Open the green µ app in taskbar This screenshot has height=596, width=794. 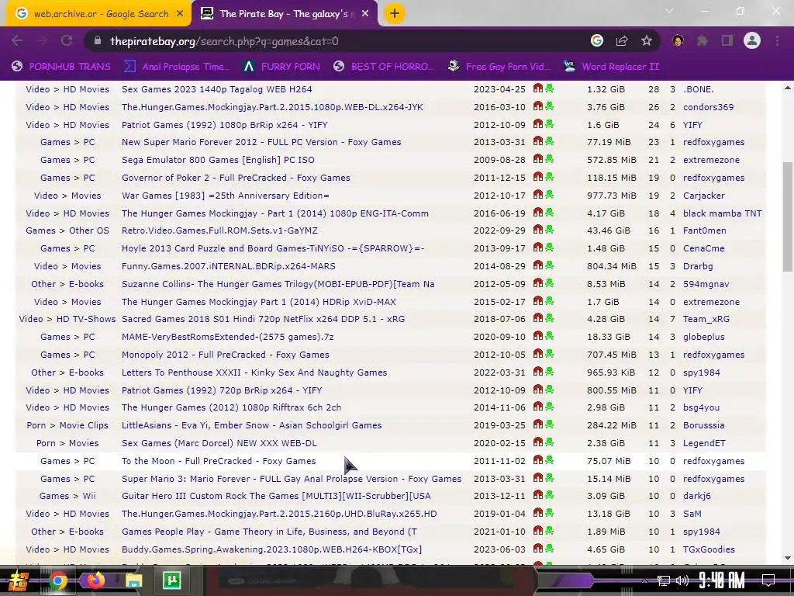(x=171, y=580)
